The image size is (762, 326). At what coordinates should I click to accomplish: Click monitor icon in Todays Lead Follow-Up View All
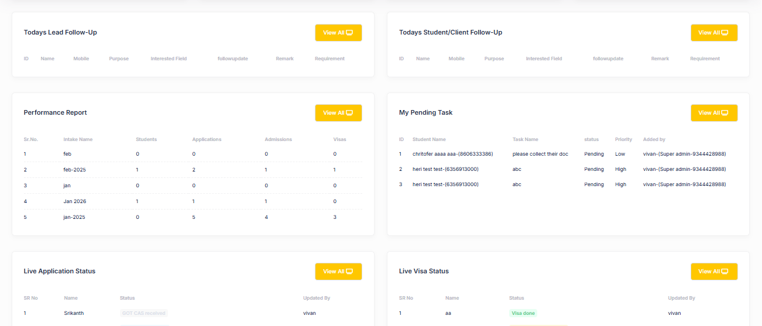tap(349, 33)
